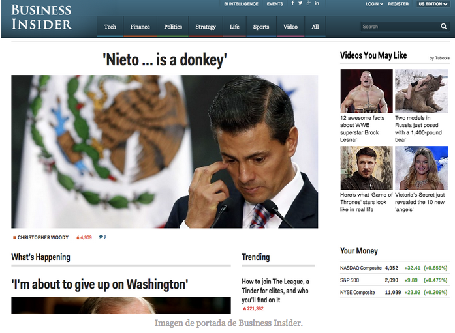Open the trending story about The League
Viewport: 455px width, 333px height.
275,291
